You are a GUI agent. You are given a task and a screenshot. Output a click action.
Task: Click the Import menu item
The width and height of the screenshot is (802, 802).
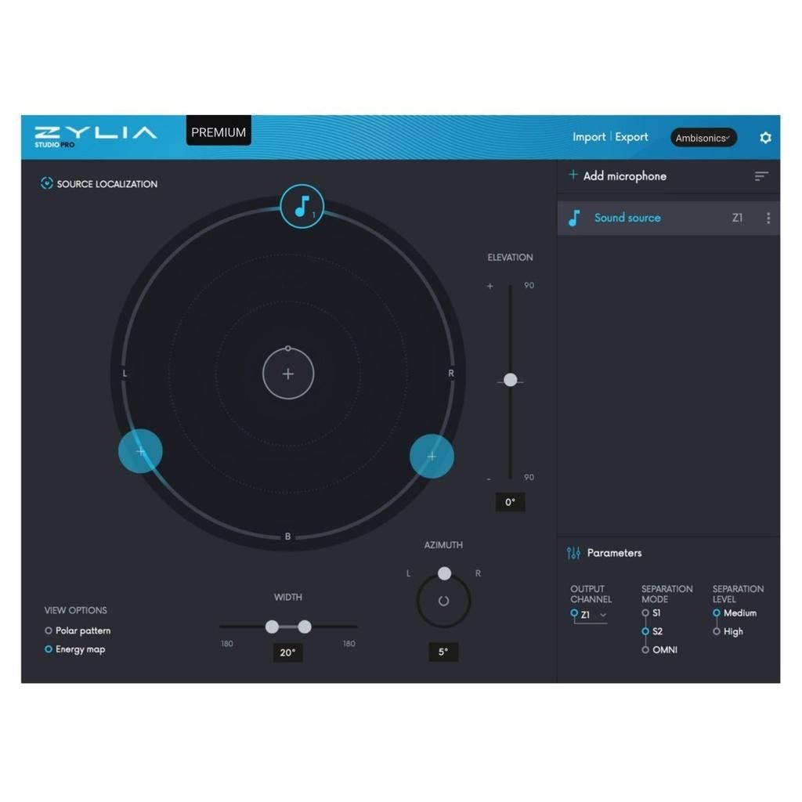pyautogui.click(x=588, y=137)
